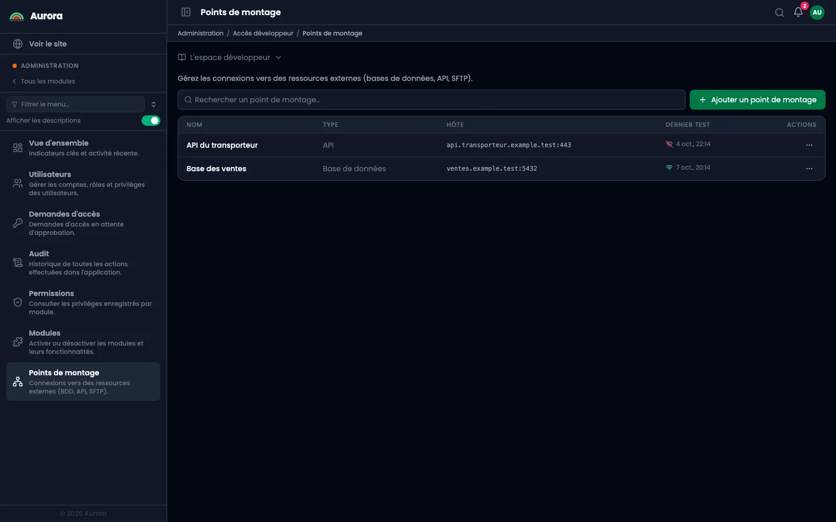Click host api.transporteur.example.test:443
Viewport: 836px width, 522px height.
click(x=509, y=145)
